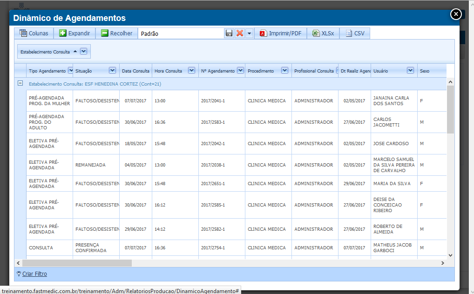Open the Estabelecimento Consulta group dropdown
474x294 pixels.
(x=84, y=51)
